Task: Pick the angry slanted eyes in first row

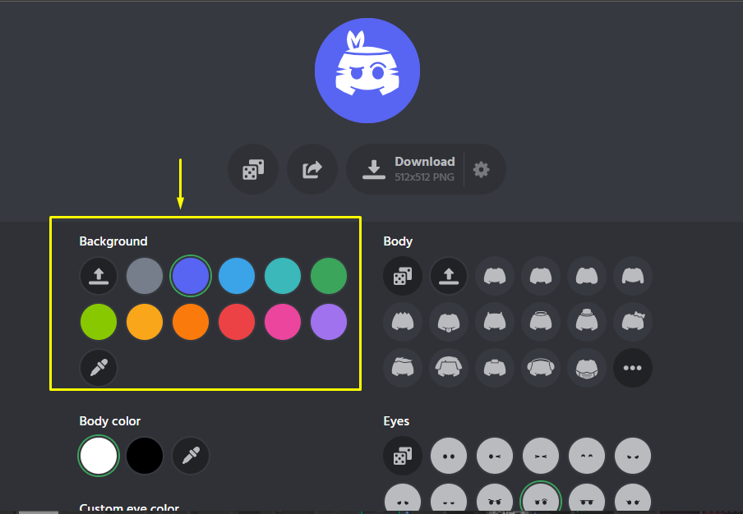Action: click(633, 456)
